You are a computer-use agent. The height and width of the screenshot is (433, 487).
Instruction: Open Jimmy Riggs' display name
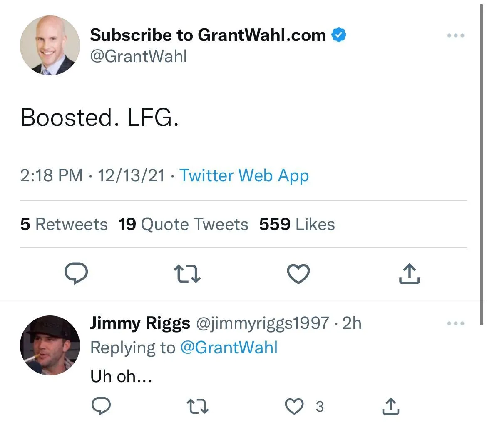[140, 323]
